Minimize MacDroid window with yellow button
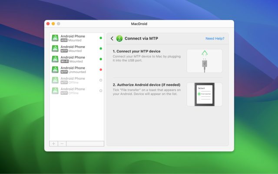 coord(53,24)
